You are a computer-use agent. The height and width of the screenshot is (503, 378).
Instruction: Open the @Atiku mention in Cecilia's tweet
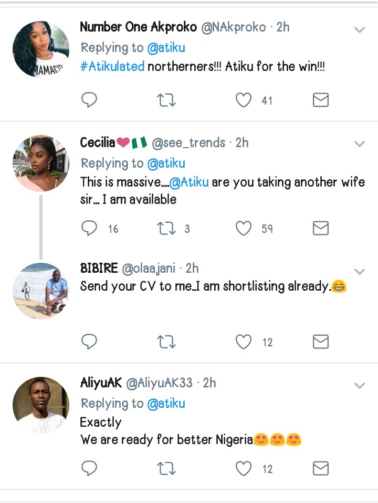[x=190, y=182]
